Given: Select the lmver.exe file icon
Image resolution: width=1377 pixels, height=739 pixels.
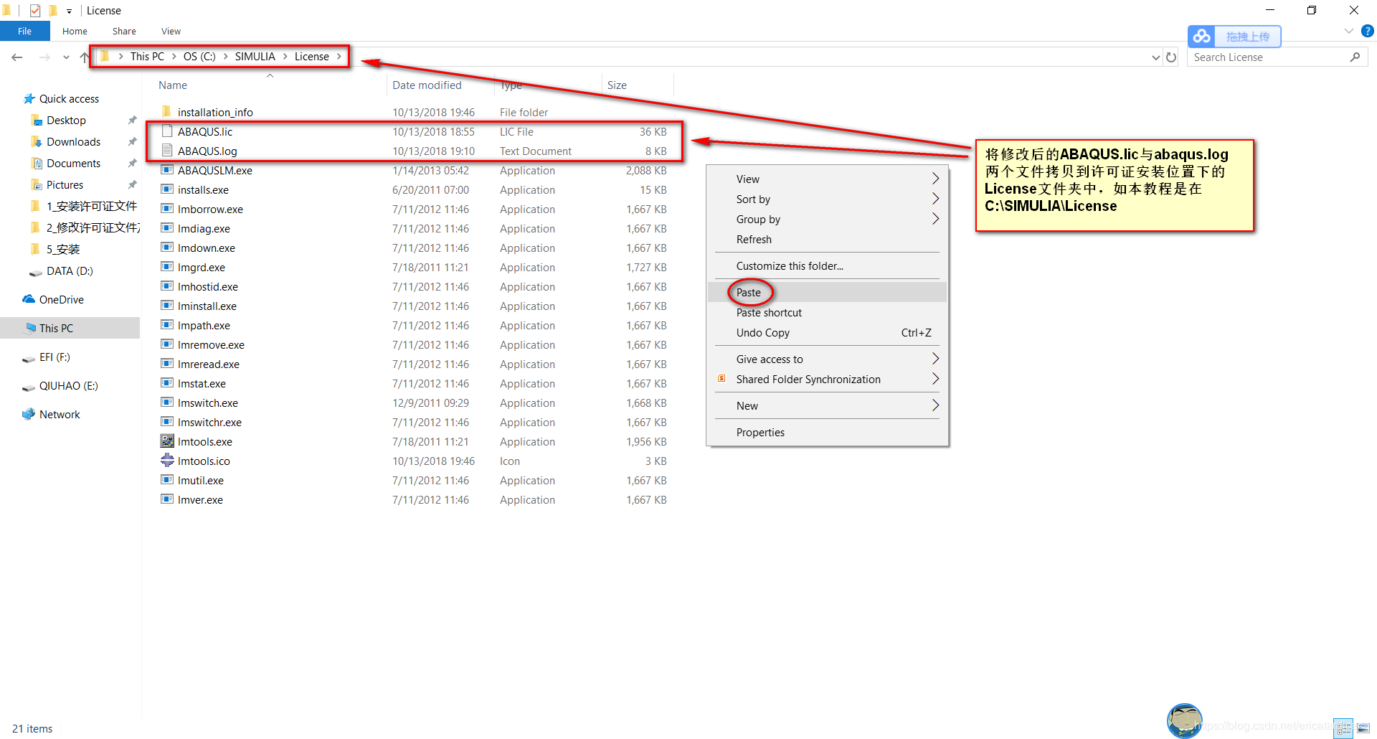Looking at the screenshot, I should coord(167,499).
